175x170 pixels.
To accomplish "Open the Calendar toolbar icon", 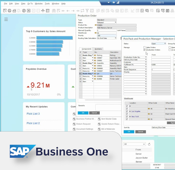I will coord(167,11).
